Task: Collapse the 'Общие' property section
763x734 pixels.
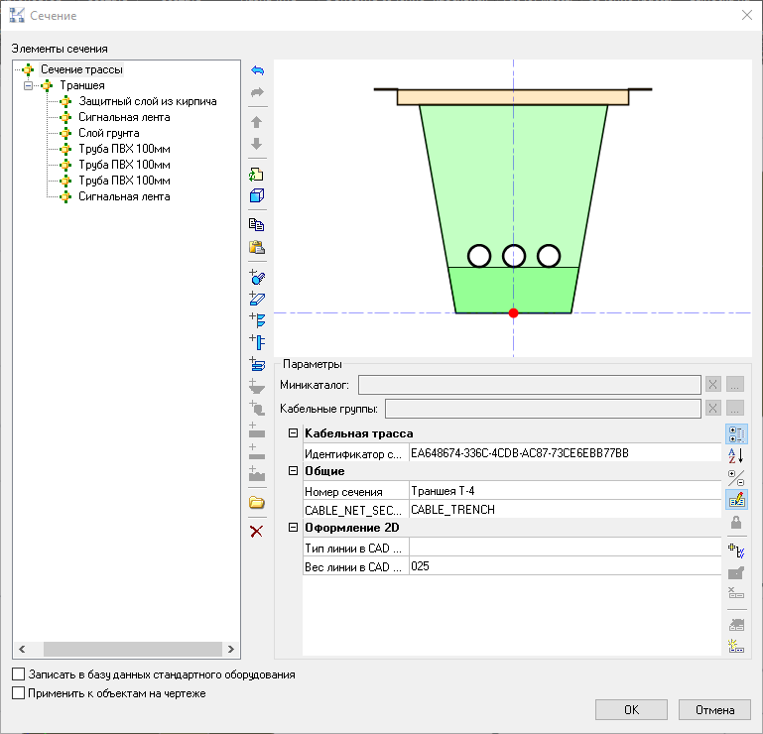Action: point(293,471)
